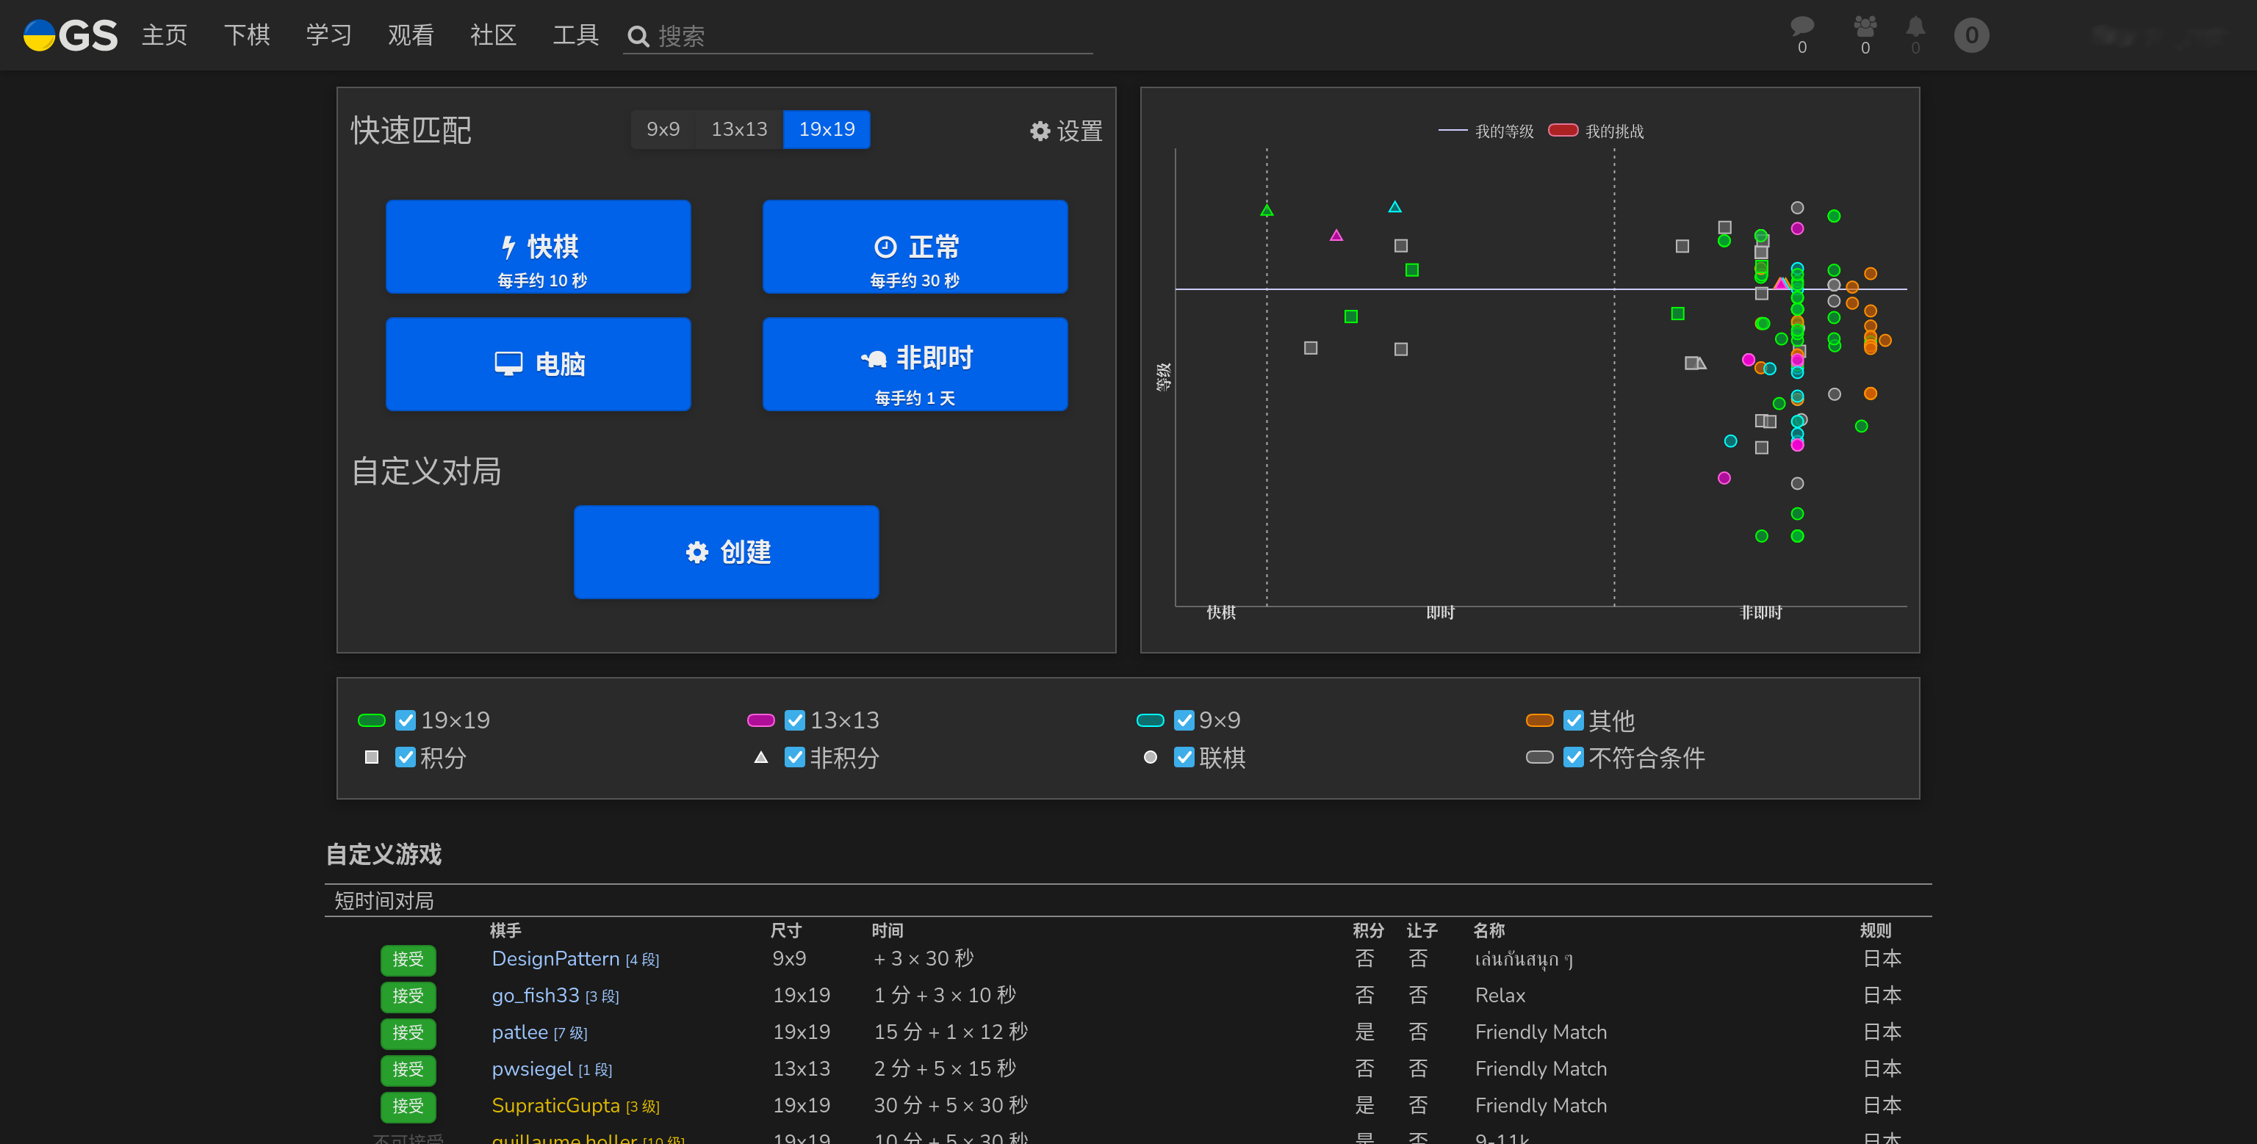
Task: Click the OGS logo in top left
Action: [70, 35]
